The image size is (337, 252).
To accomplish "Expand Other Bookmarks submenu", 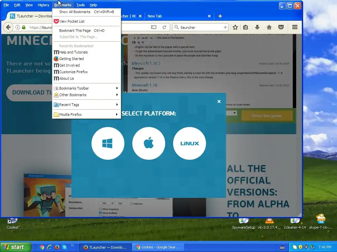I will coord(87,95).
